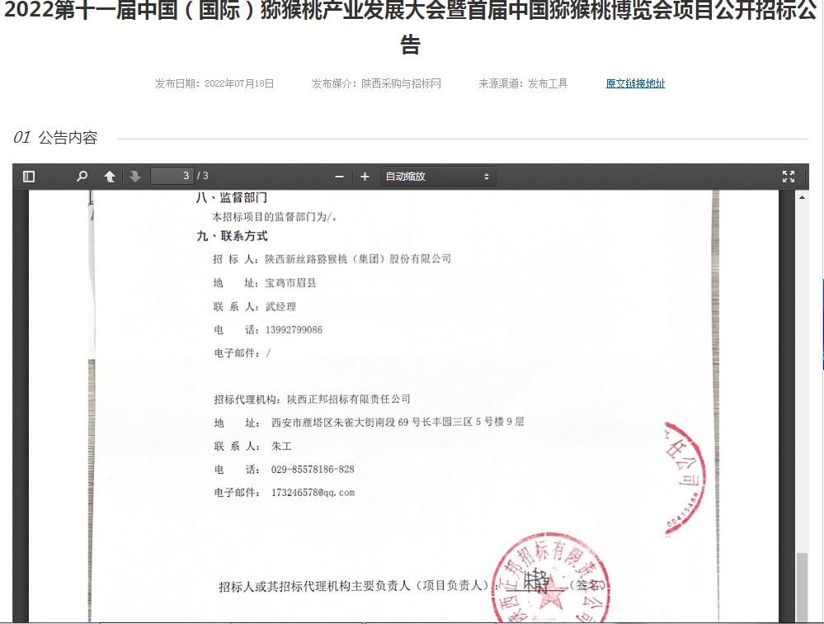The height and width of the screenshot is (624, 824).
Task: Click the 西安市雁塔区朱雀大街南段 address line
Action: [x=398, y=422]
